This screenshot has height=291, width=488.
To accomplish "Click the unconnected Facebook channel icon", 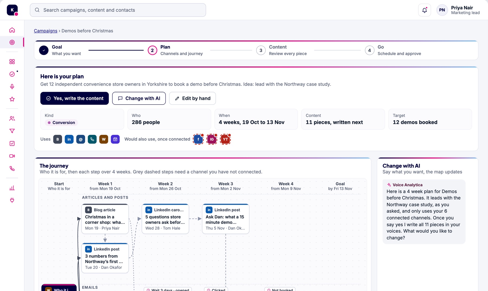I will pos(198,139).
